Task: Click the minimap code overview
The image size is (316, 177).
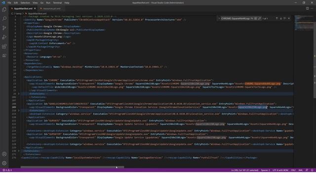Action: point(304,23)
